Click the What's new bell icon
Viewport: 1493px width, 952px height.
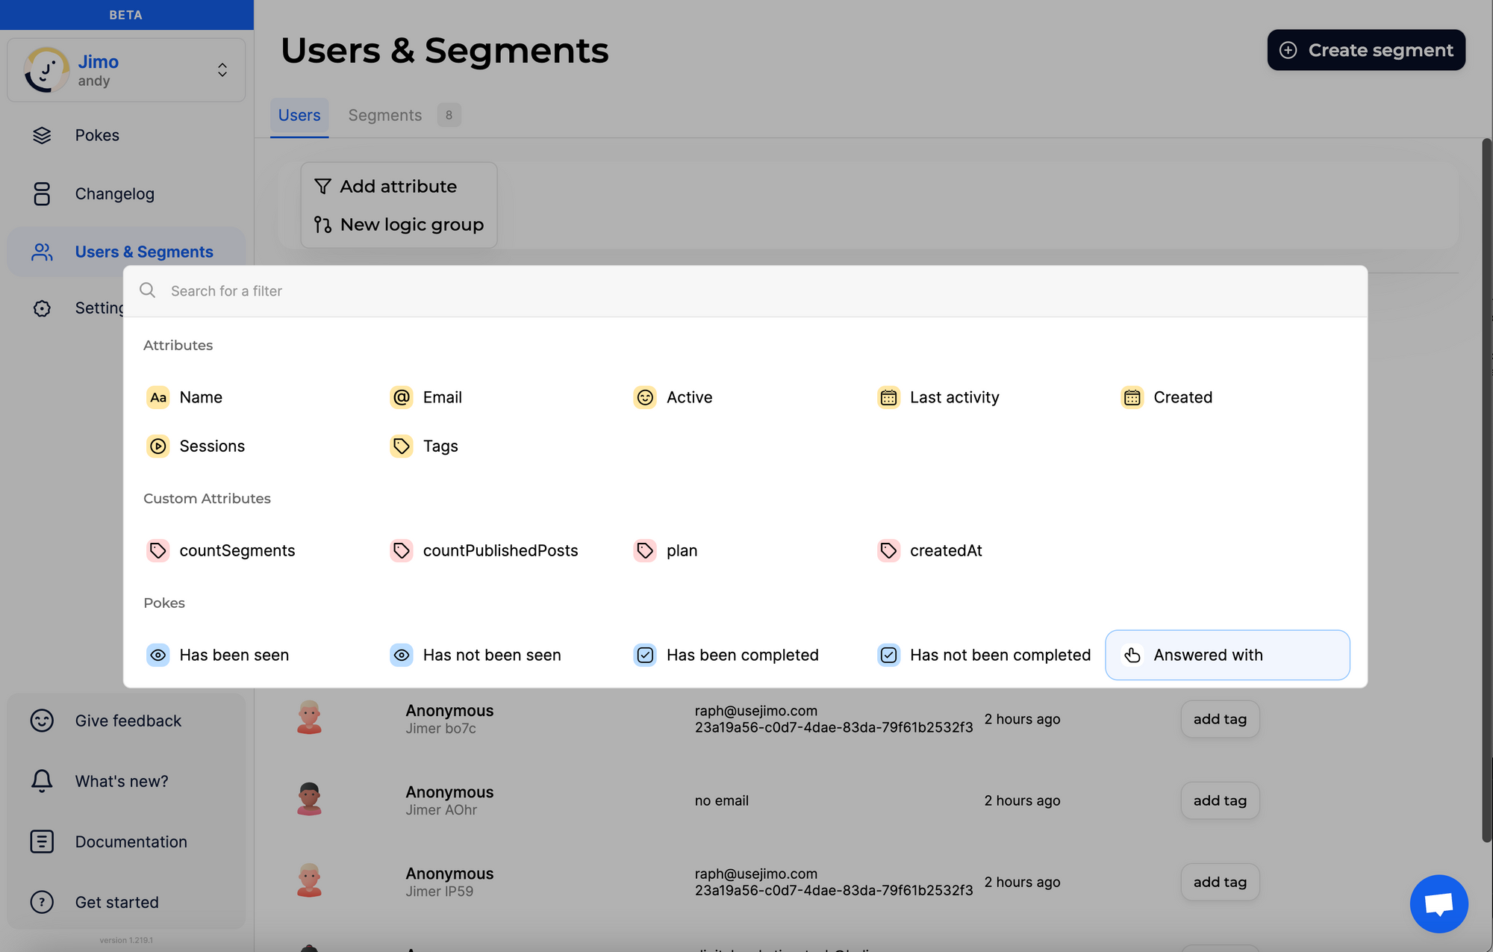point(42,781)
